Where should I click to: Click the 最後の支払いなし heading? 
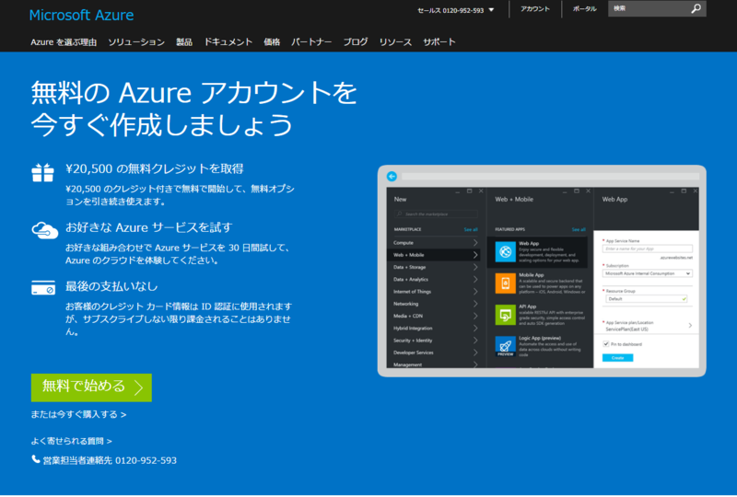pyautogui.click(x=111, y=286)
